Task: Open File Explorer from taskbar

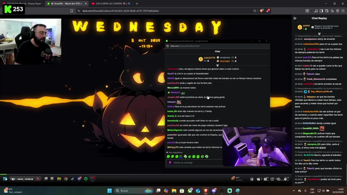Action: tap(174, 191)
